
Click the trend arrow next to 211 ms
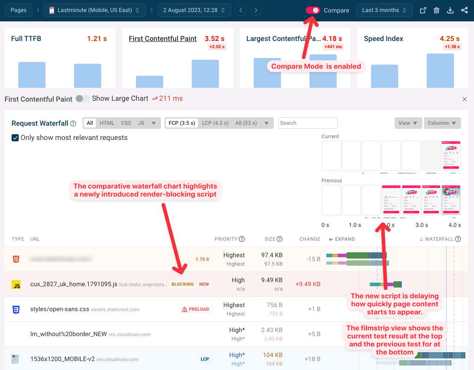pyautogui.click(x=155, y=99)
